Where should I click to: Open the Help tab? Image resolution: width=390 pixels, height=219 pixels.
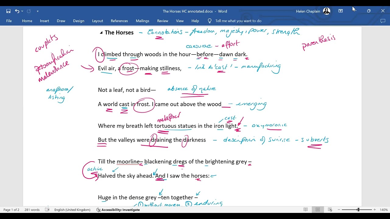(x=195, y=21)
